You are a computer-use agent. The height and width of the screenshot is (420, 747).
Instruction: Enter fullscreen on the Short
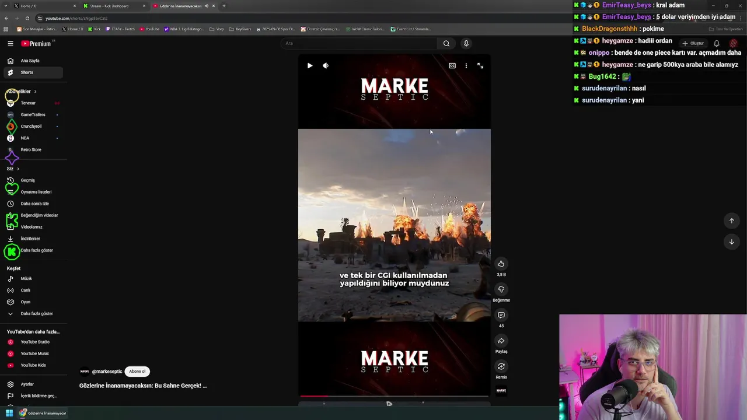click(480, 66)
